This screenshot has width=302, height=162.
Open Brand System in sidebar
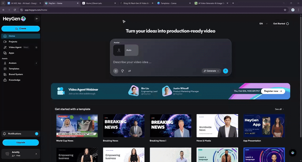(21, 74)
